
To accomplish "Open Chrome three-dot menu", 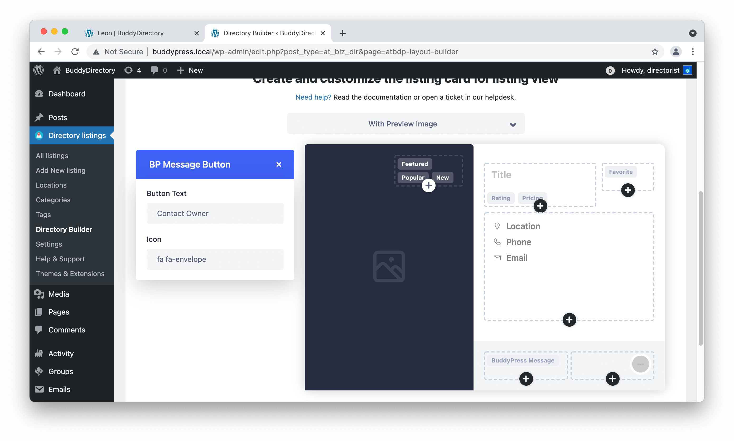I will tap(693, 52).
